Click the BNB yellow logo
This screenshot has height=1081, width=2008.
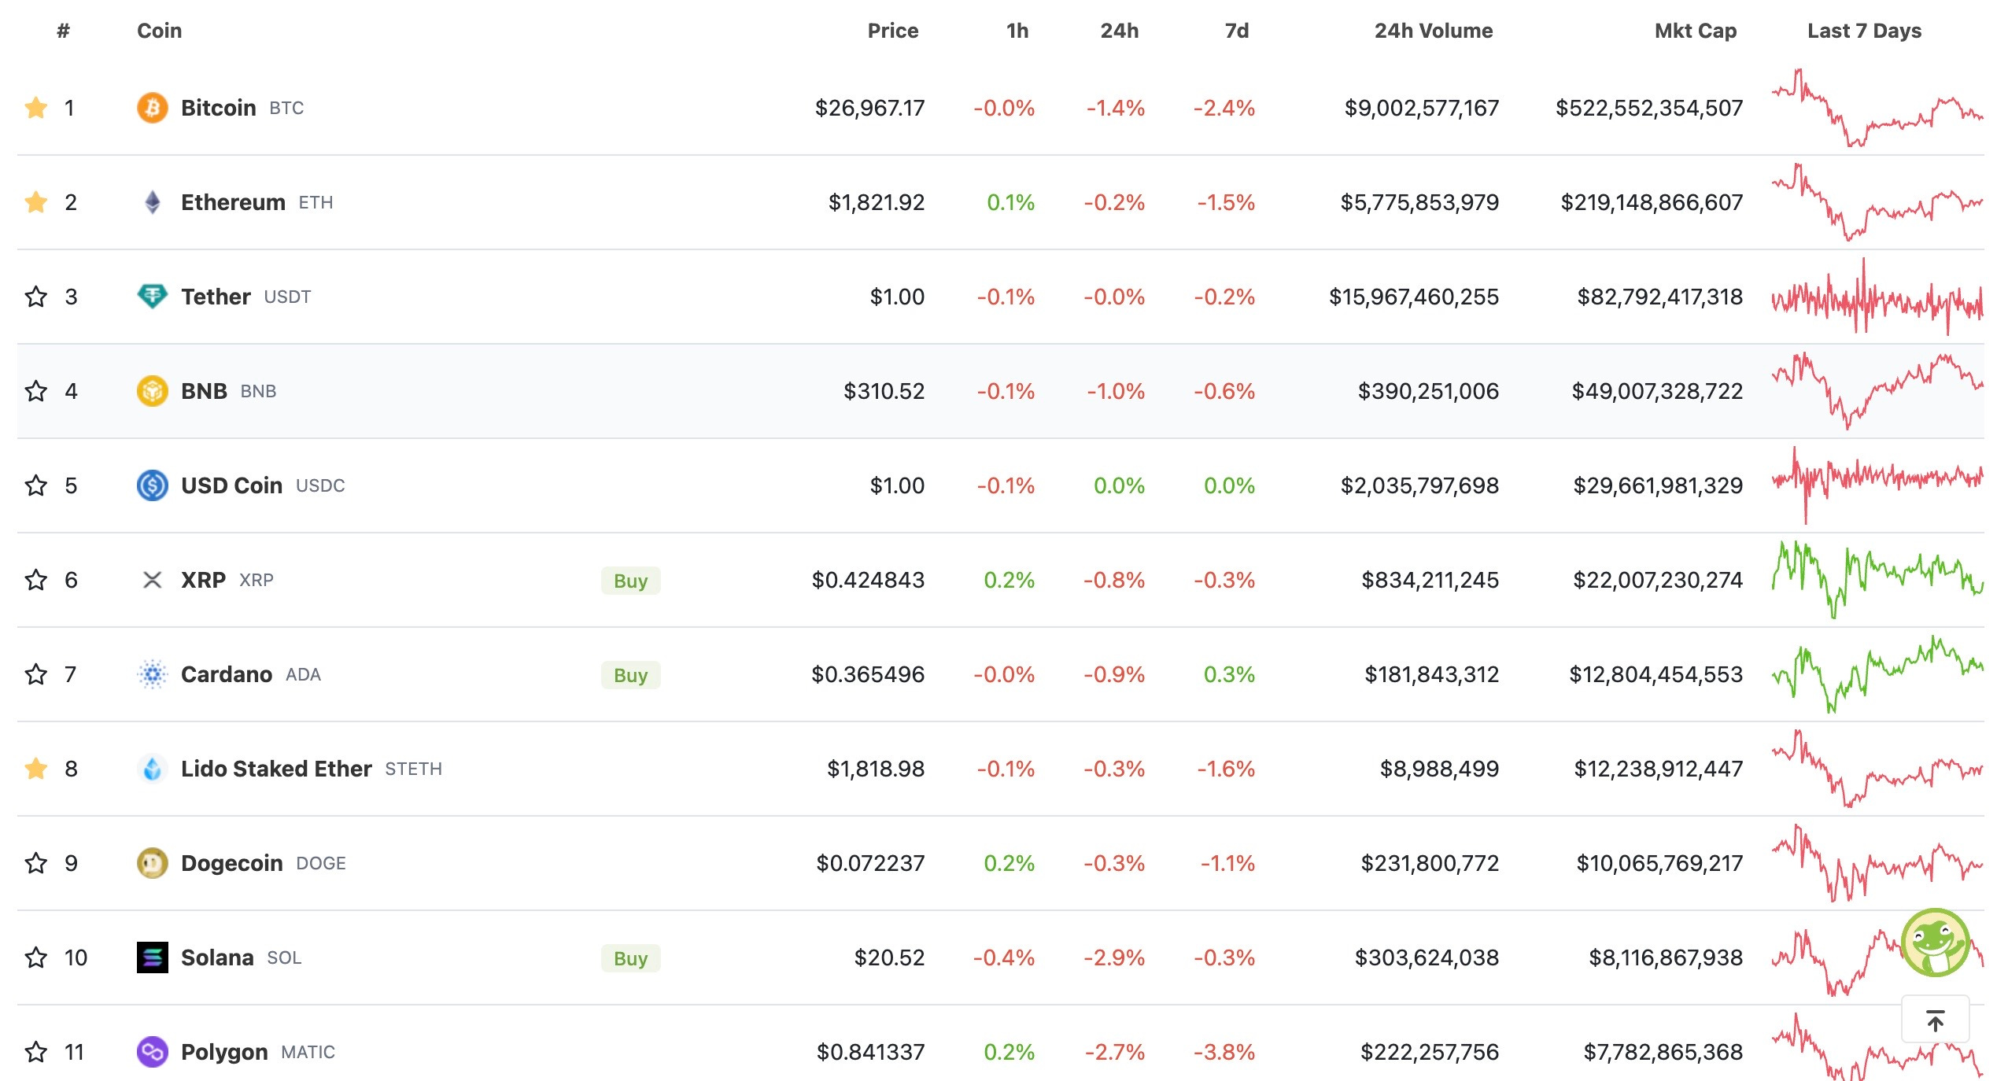coord(153,391)
